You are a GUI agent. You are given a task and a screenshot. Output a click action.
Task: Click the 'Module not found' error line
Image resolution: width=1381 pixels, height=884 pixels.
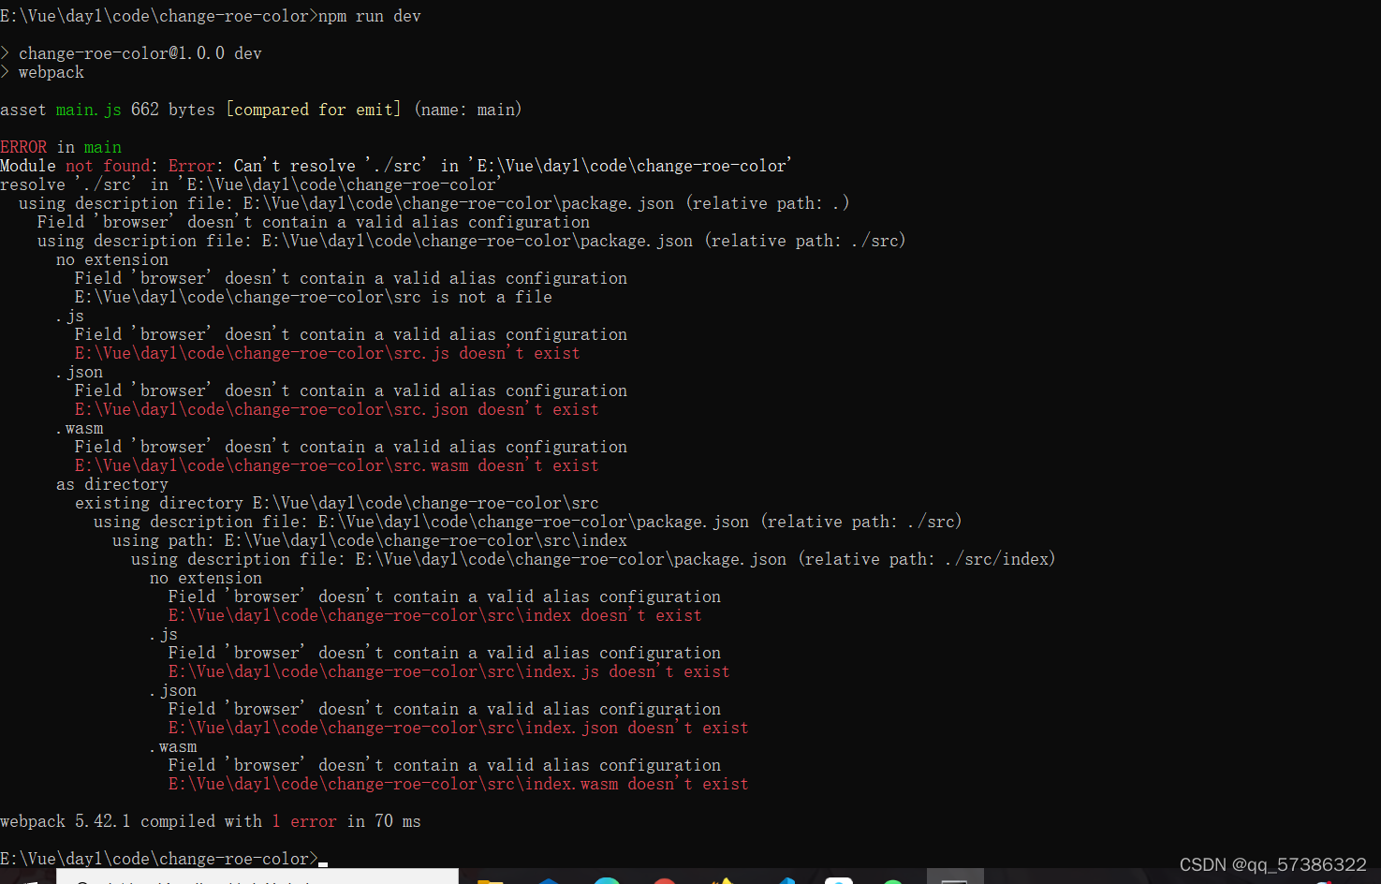pyautogui.click(x=396, y=166)
